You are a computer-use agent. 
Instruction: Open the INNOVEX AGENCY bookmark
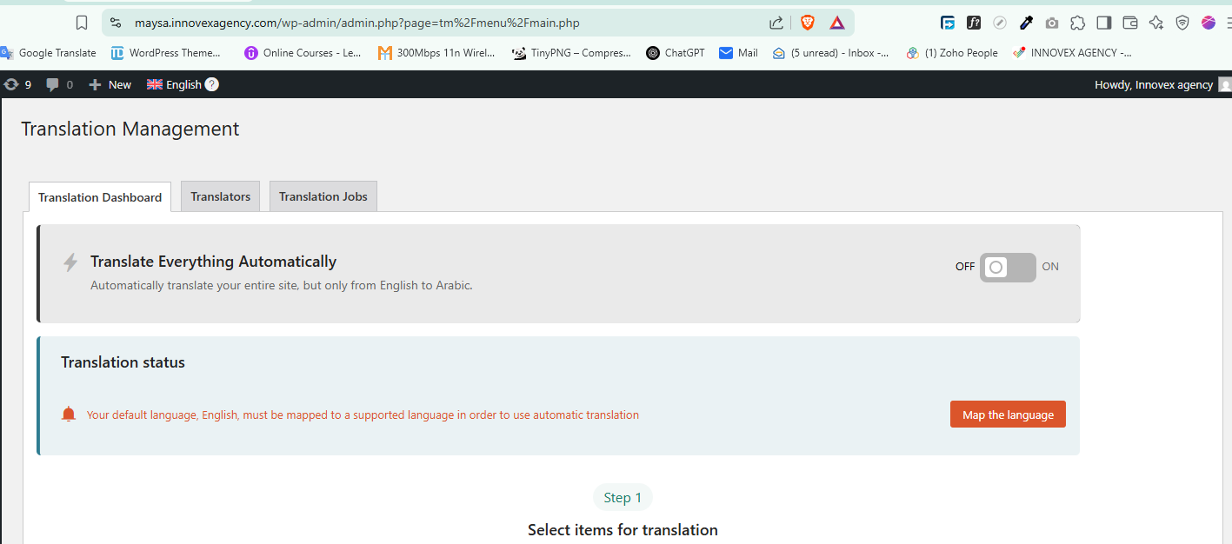point(1072,53)
